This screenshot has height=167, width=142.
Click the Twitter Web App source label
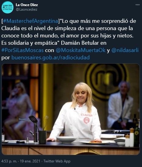coord(57,161)
